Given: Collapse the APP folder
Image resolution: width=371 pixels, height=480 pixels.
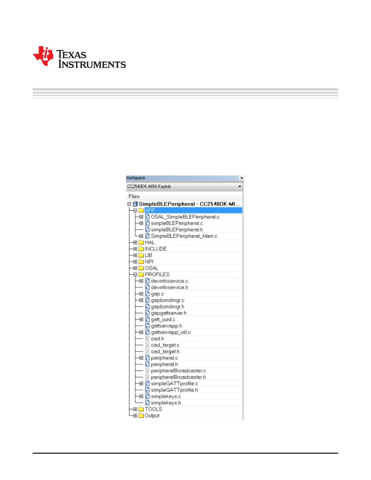Looking at the screenshot, I should (135, 210).
